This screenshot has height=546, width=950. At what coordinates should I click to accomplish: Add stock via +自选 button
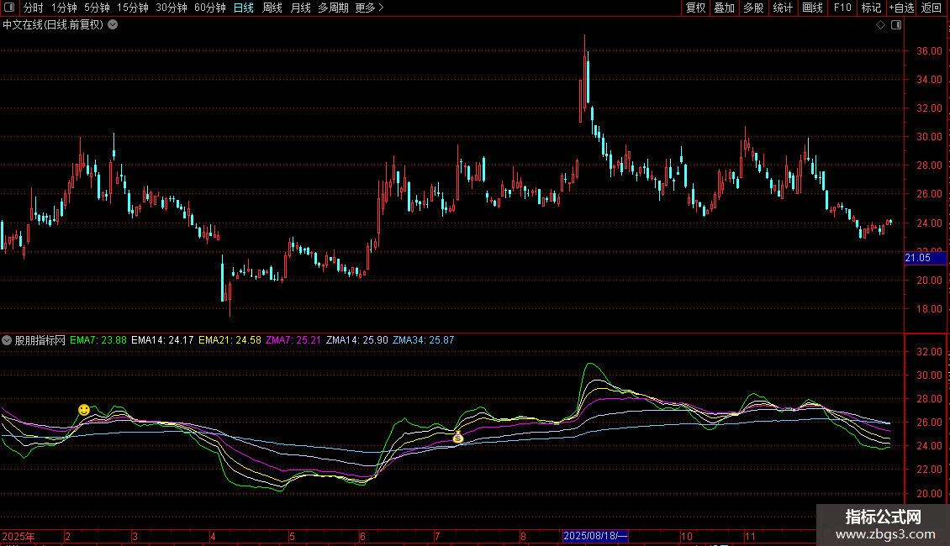point(901,8)
